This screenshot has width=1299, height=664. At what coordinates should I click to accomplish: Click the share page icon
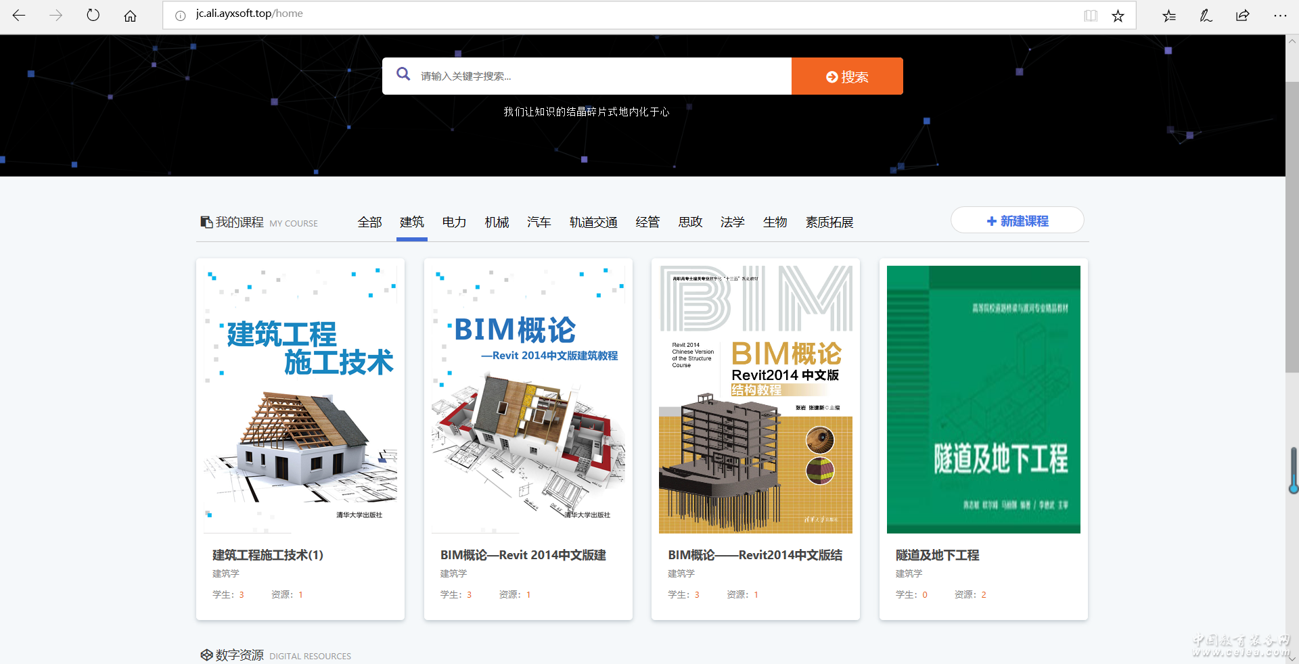1242,16
